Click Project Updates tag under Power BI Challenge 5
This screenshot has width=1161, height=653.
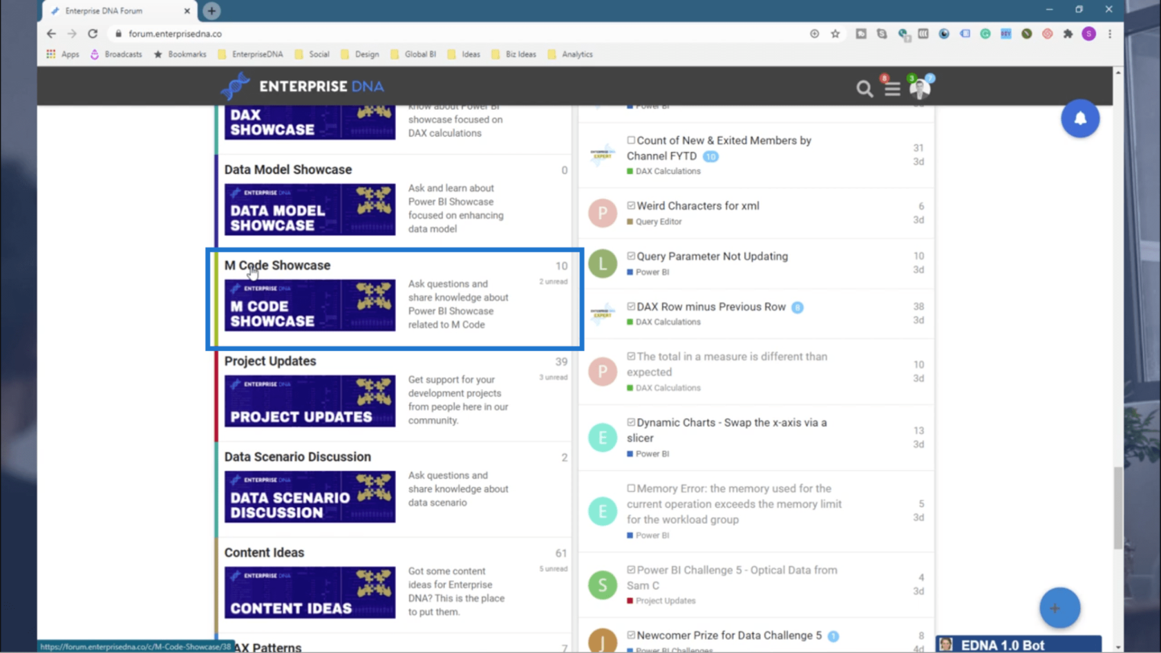tap(661, 601)
